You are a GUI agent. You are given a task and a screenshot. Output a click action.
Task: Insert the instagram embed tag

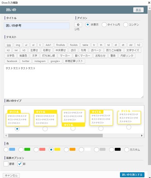[x=40, y=61]
